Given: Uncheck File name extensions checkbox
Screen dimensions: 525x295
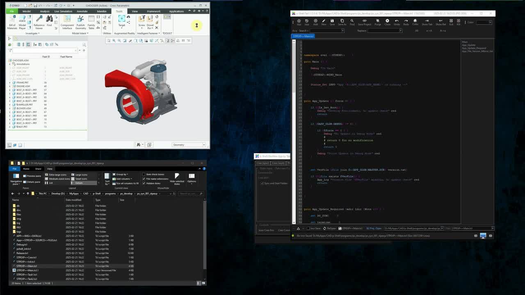Looking at the screenshot, I should (144, 179).
